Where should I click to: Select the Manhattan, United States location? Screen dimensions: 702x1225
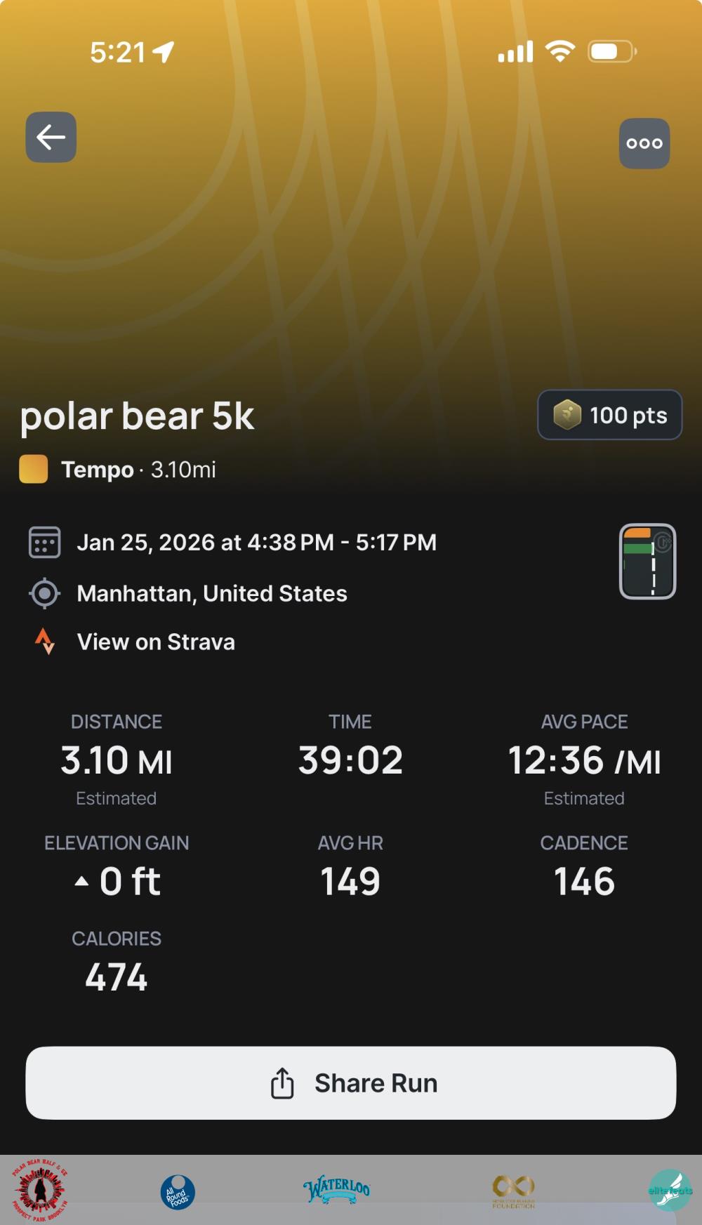[x=212, y=593]
